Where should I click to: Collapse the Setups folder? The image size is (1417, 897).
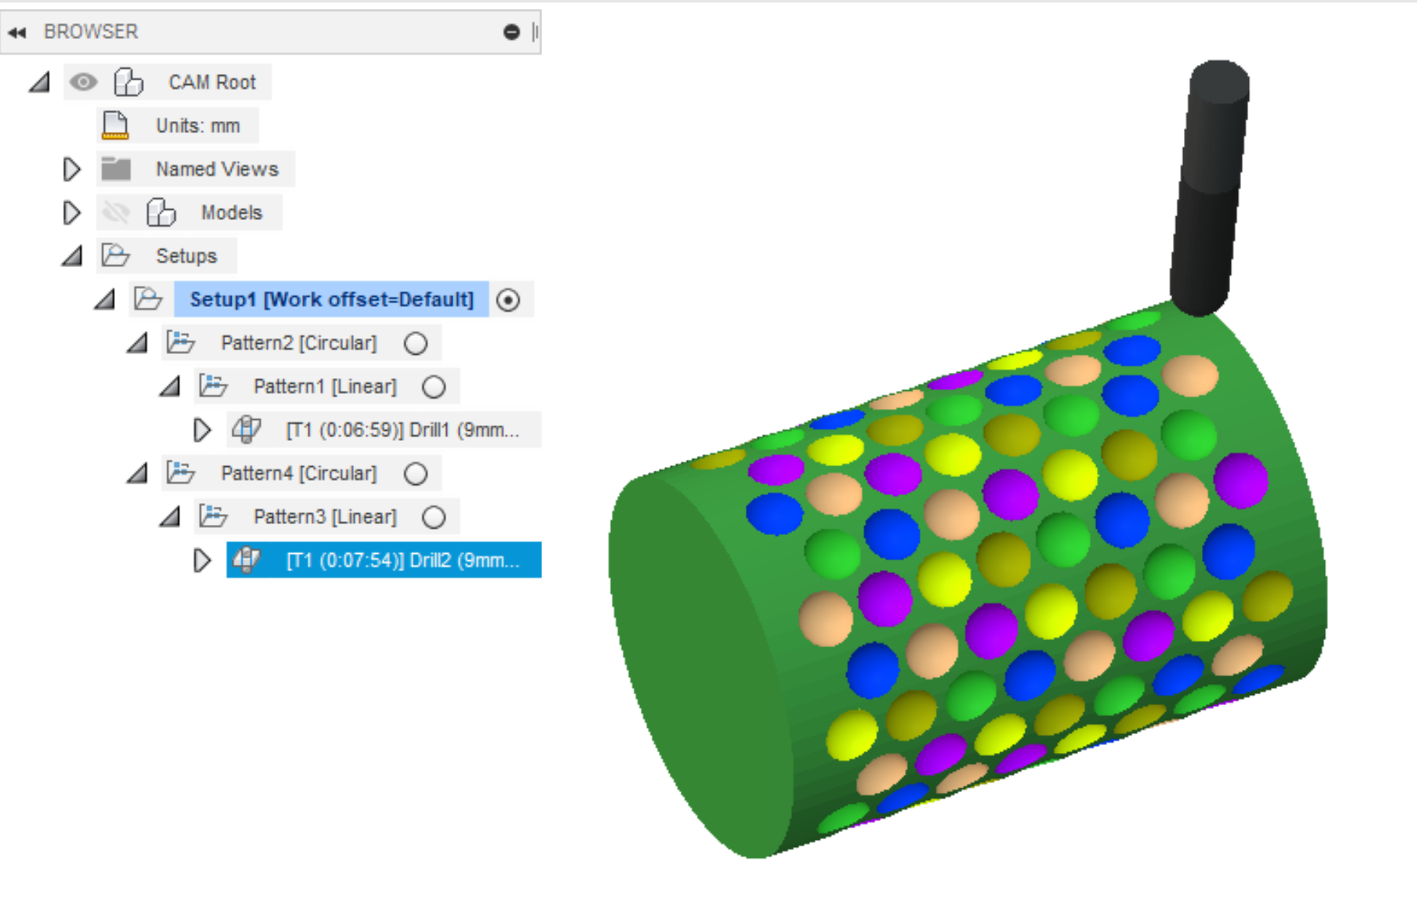[72, 256]
